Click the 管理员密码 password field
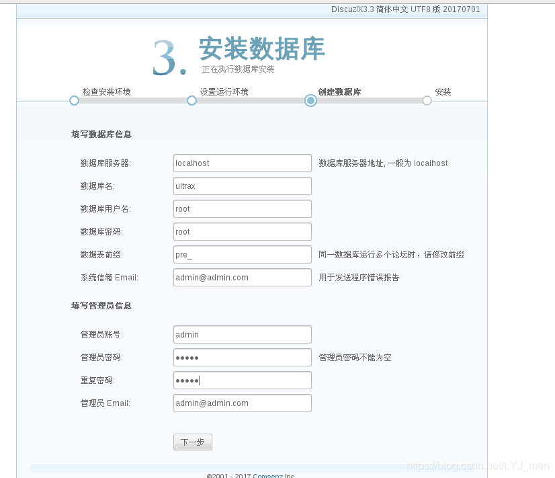The width and height of the screenshot is (555, 478). [242, 357]
